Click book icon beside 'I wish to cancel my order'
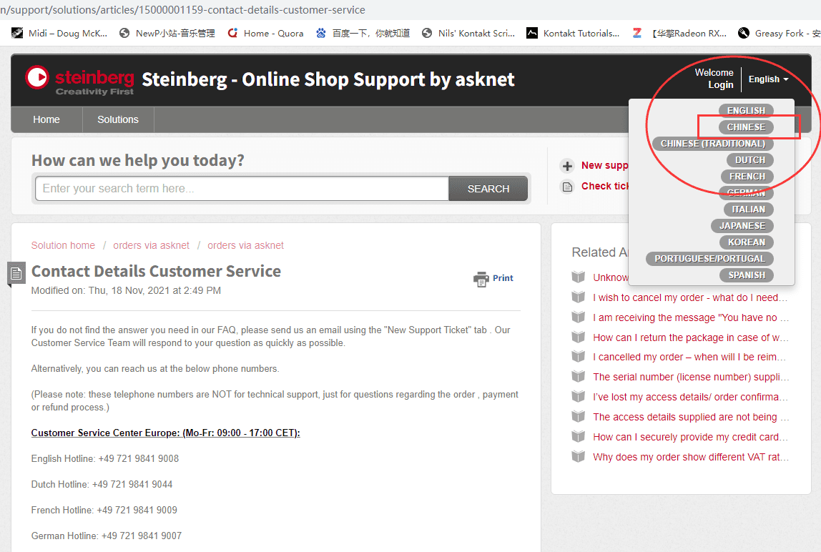Viewport: 821px width, 552px height. tap(578, 297)
